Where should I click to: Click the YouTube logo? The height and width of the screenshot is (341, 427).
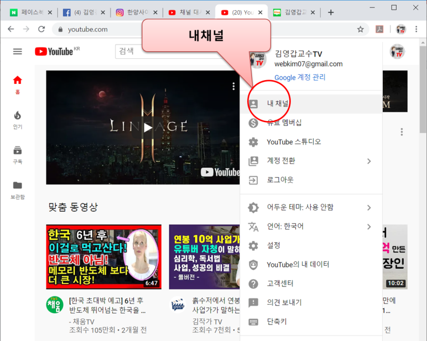click(x=54, y=51)
